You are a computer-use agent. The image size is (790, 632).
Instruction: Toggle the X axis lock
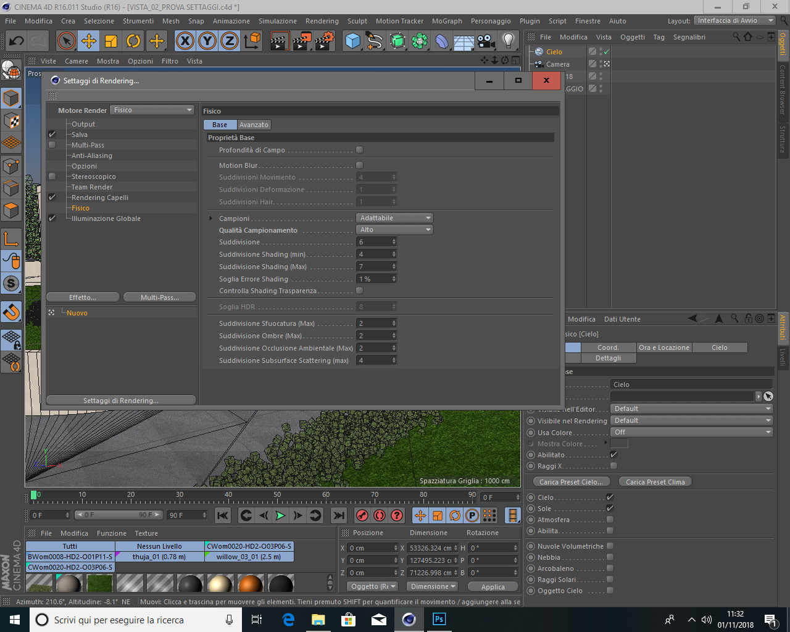(185, 41)
